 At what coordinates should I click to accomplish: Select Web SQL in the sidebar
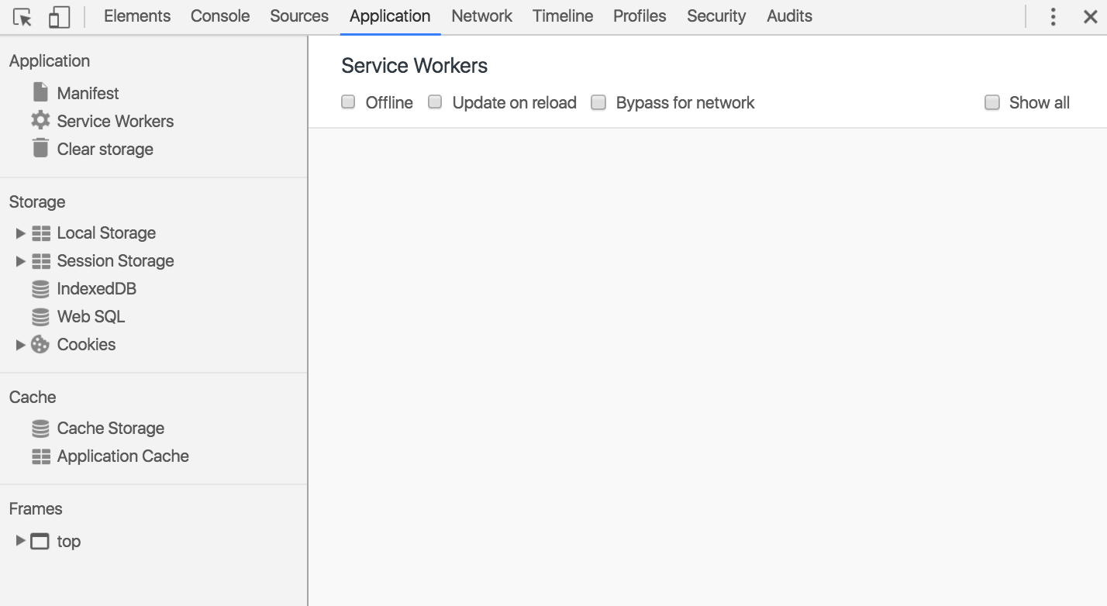pyautogui.click(x=91, y=317)
